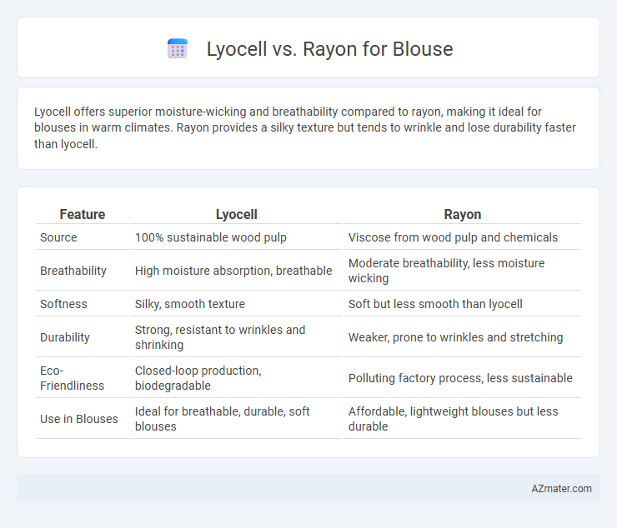Click the 'Feature' column header
Screen dimensions: 617x528
click(83, 214)
